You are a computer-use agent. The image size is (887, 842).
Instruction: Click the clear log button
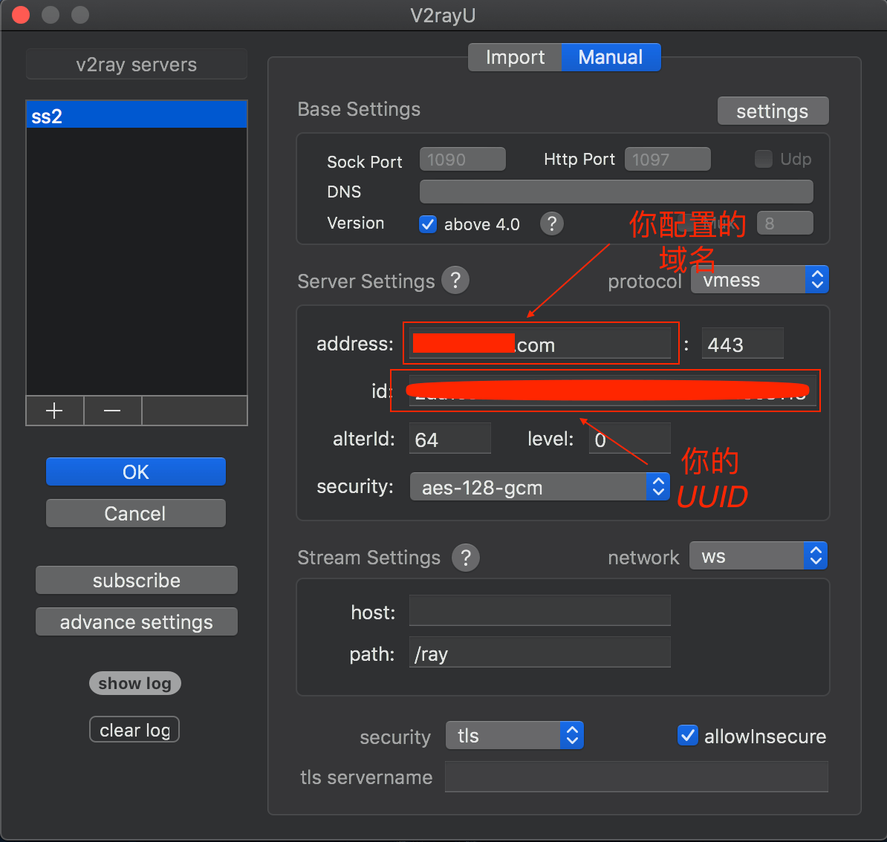coord(134,729)
